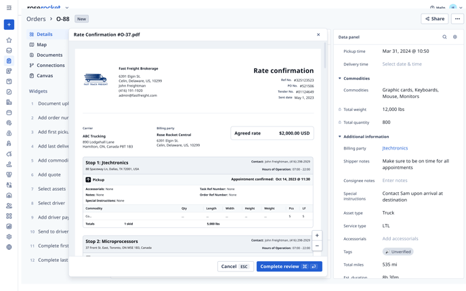466x291 pixels.
Task: Open the Documents tab
Action: [49, 55]
